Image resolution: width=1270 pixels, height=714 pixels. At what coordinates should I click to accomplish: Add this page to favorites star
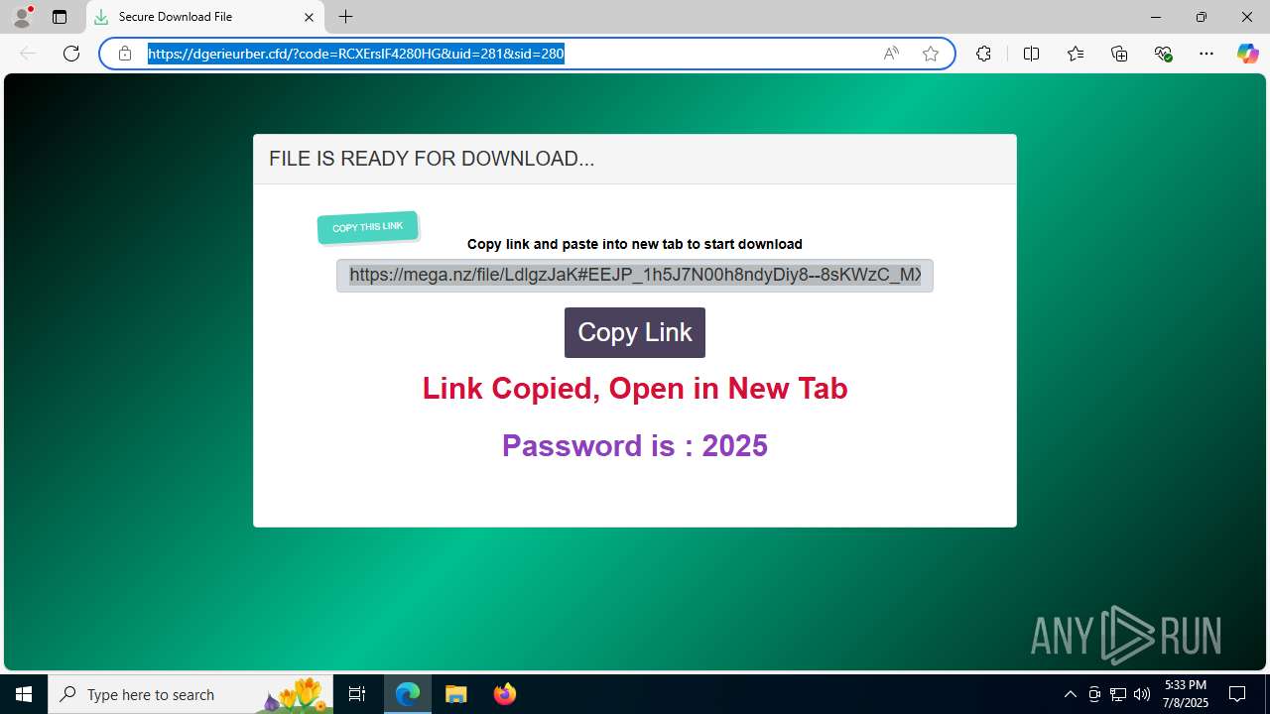tap(930, 54)
